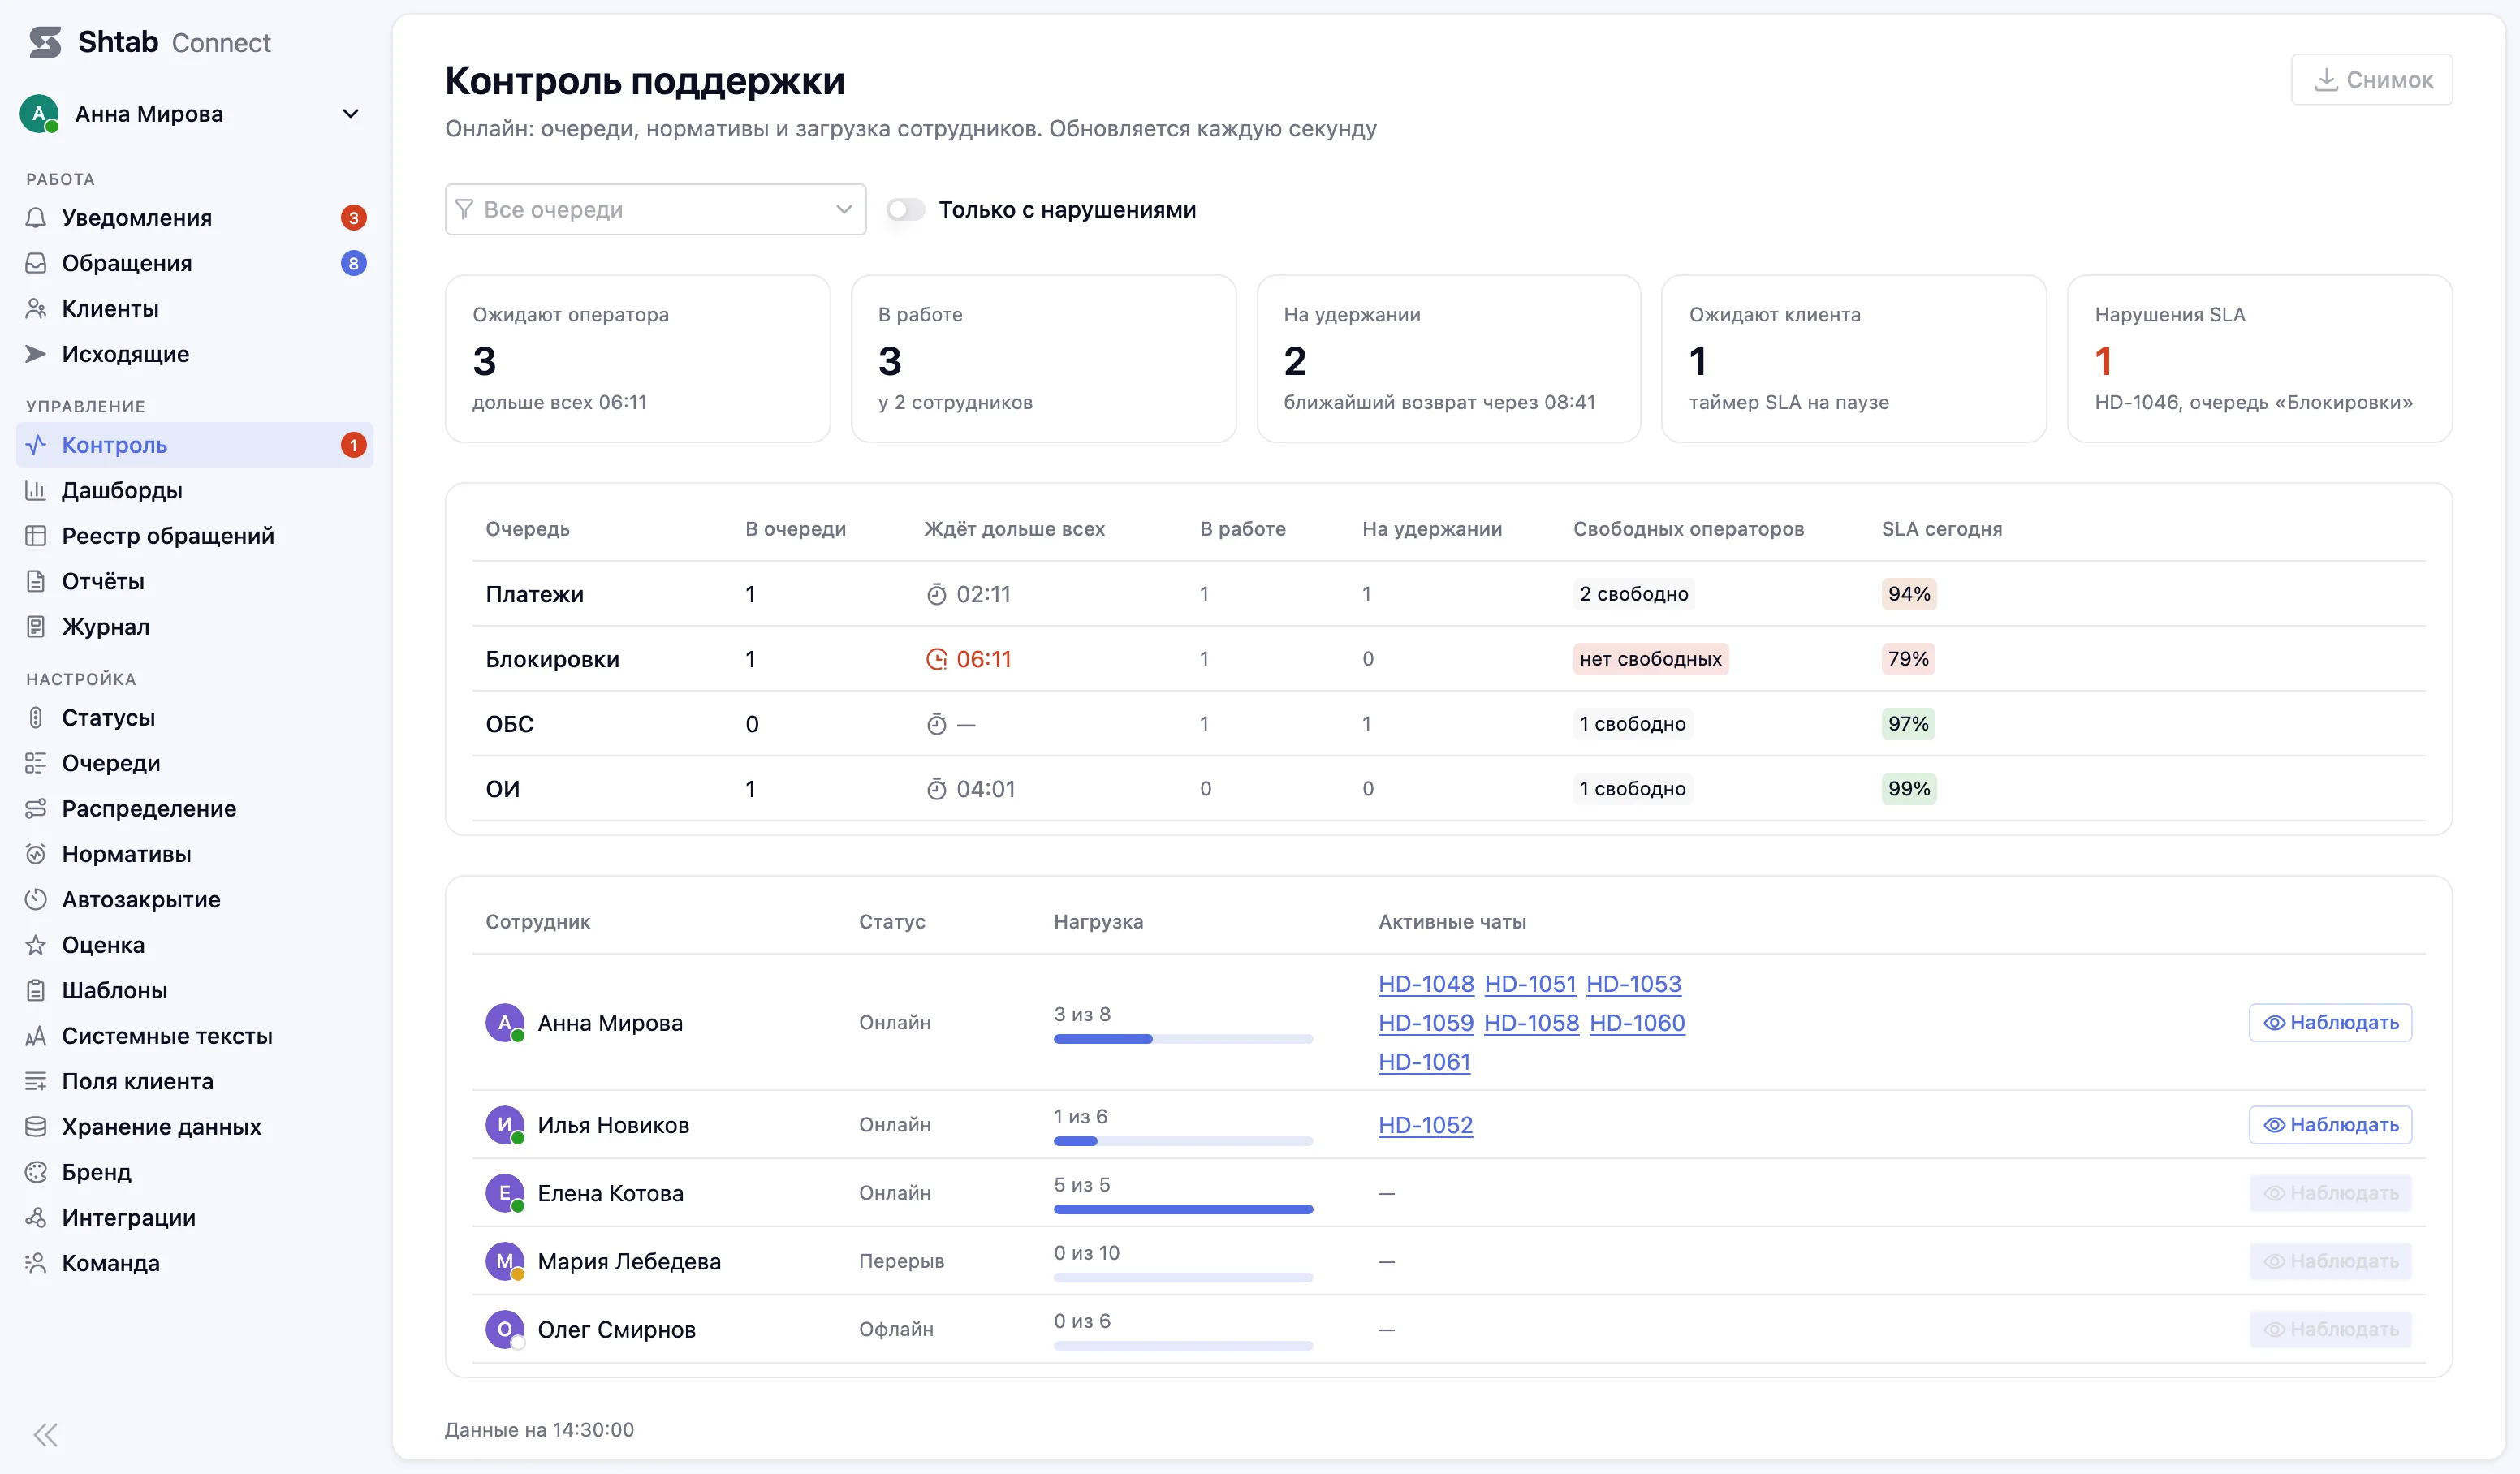
Task: Click the clock icon beside Автозакрытие
Action: (36, 899)
